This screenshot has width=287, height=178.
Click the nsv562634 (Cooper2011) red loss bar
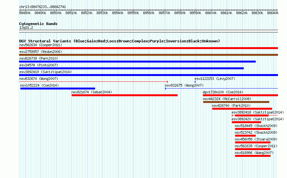point(148,48)
